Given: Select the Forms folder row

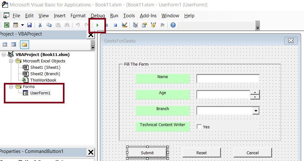Looking at the screenshot, I should [x=29, y=86].
